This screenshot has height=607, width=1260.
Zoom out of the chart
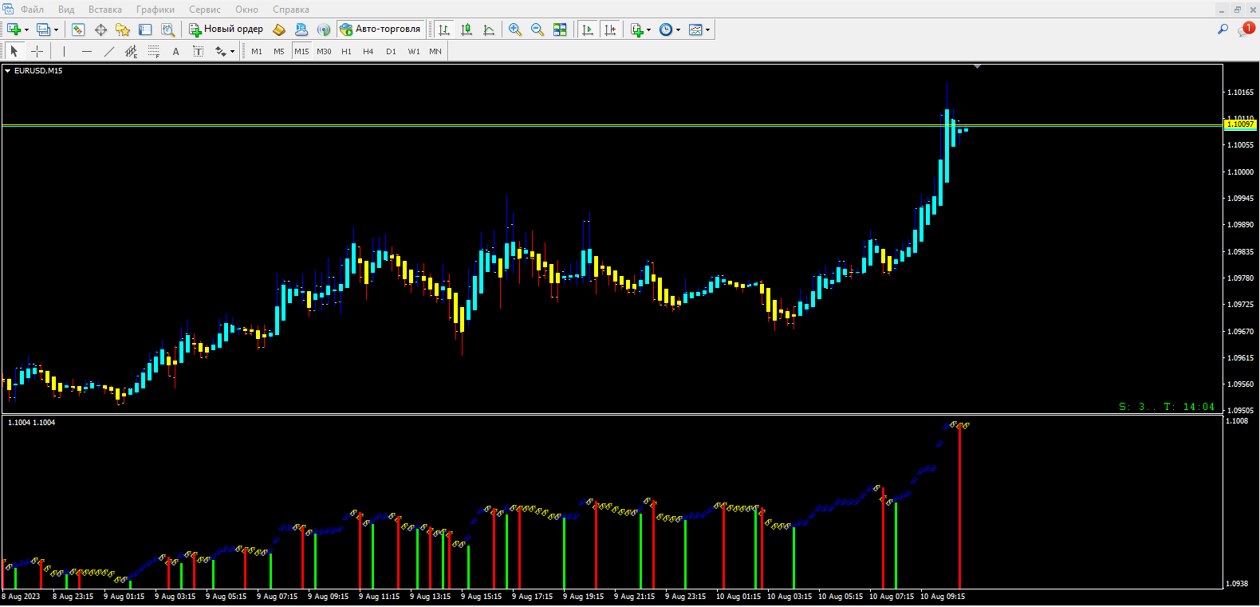click(537, 30)
